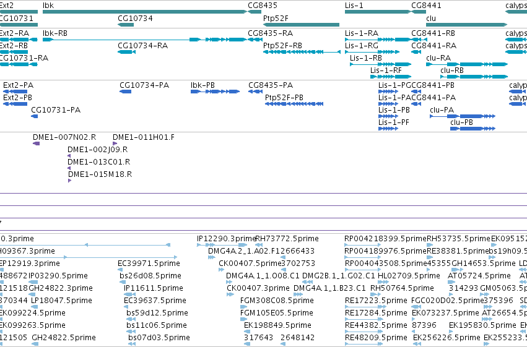The width and height of the screenshot is (527, 347).
Task: Select transcript CG10734-RA glyph
Action: pos(126,52)
